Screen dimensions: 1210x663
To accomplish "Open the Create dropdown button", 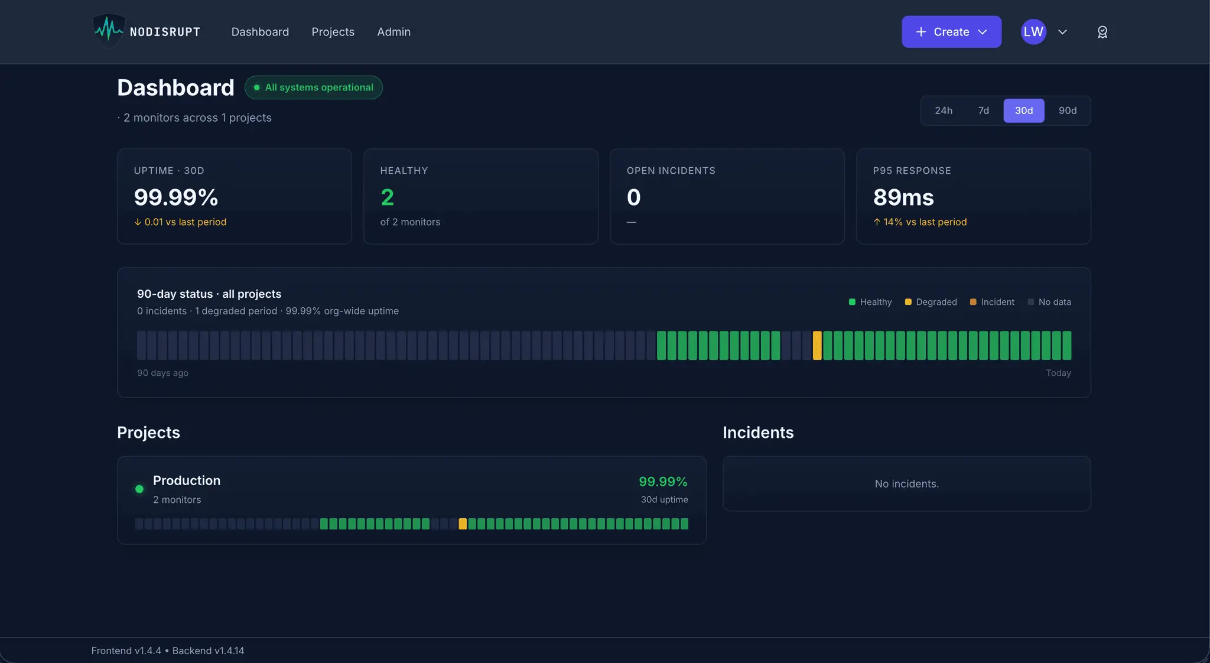I will [x=951, y=32].
